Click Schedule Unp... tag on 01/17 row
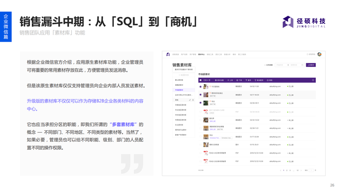 pyautogui.click(x=226, y=138)
